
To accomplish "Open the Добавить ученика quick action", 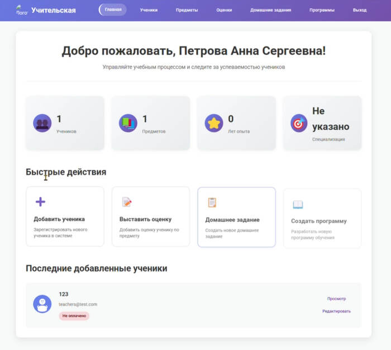I will coord(65,216).
